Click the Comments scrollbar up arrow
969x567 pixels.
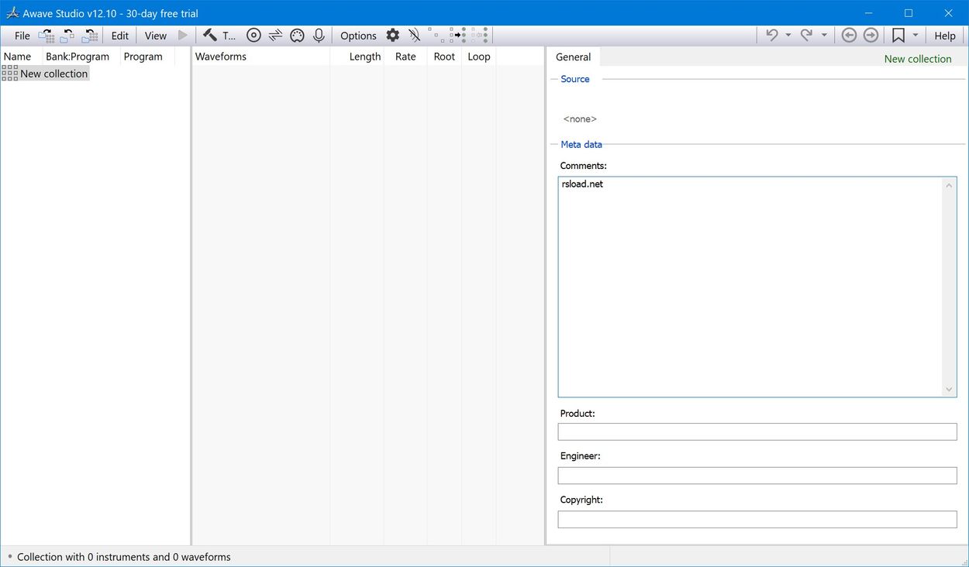click(950, 184)
